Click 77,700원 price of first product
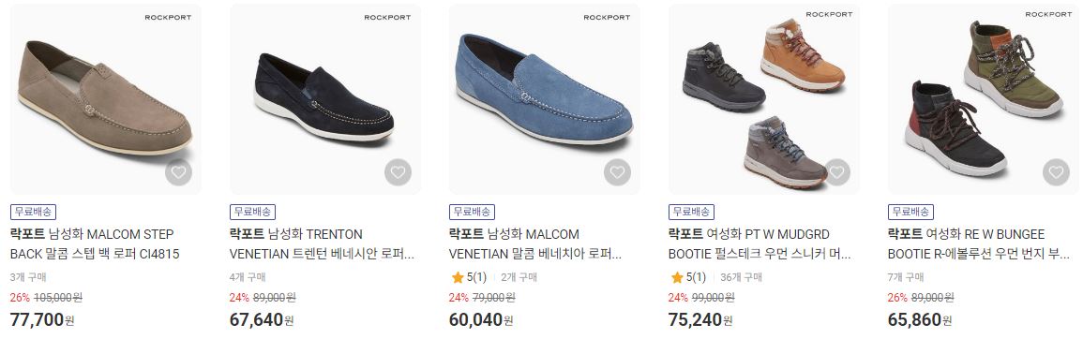1083x354 pixels. 42,319
